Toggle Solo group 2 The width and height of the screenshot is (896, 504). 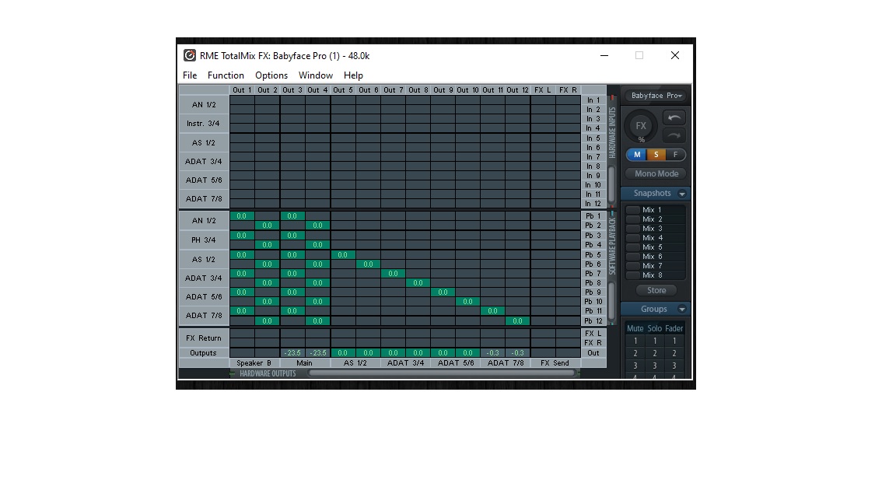(655, 353)
